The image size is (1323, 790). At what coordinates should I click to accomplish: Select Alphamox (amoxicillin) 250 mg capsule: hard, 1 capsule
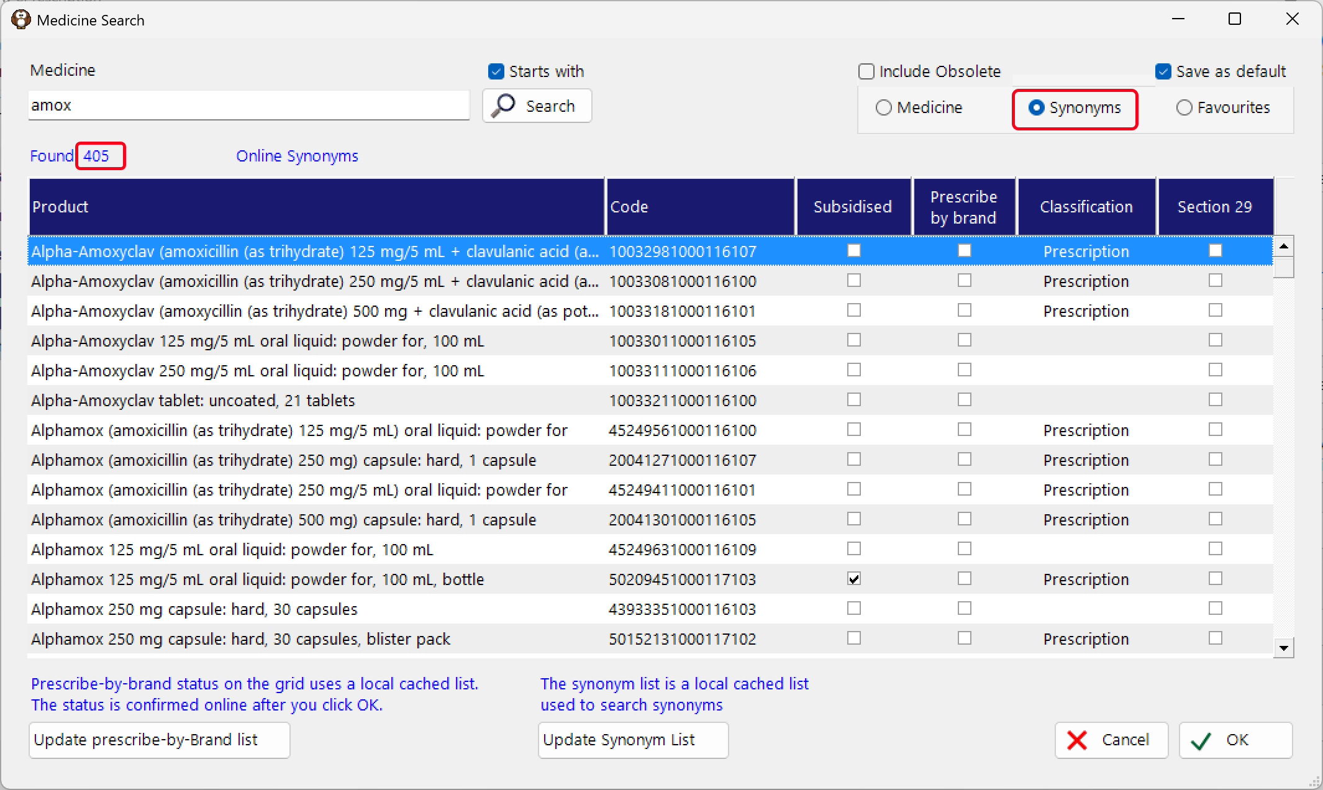coord(650,460)
